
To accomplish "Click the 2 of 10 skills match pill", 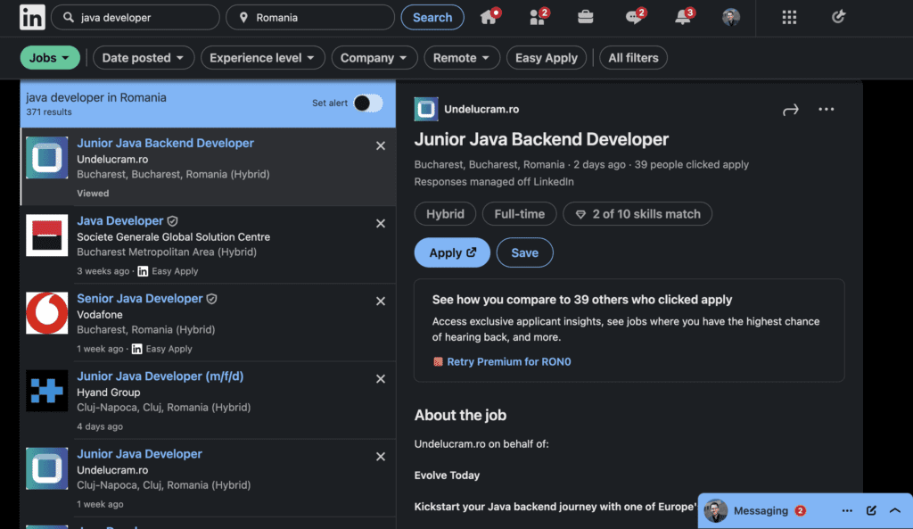I will click(637, 214).
